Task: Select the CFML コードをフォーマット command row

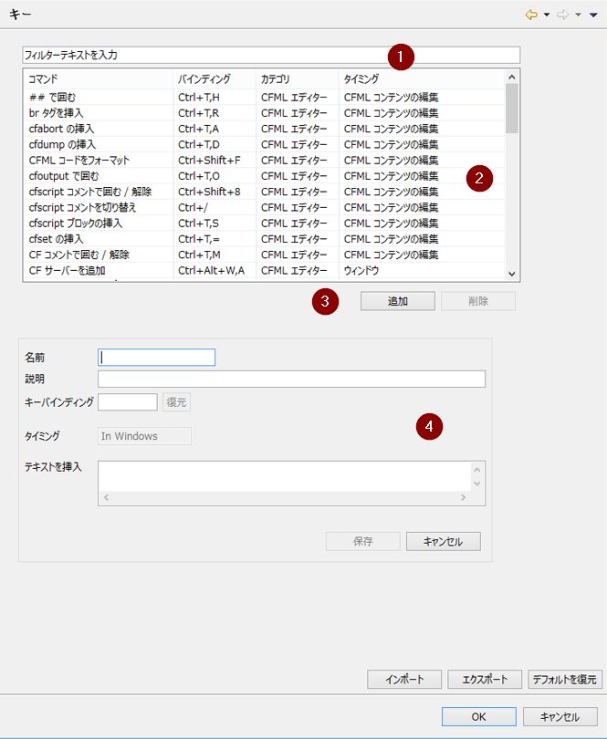Action: (264, 161)
